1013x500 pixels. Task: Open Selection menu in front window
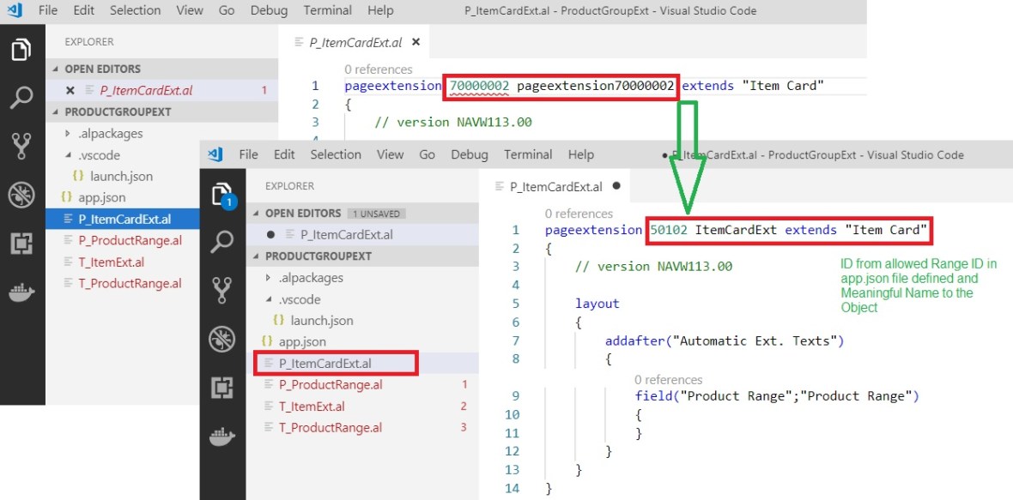click(x=335, y=154)
